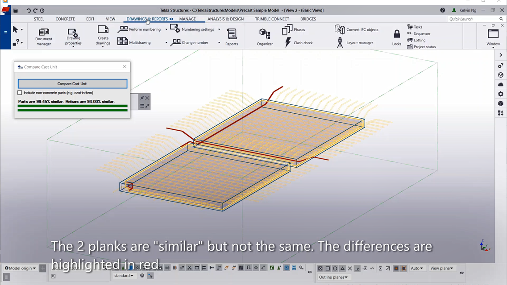Viewport: 507px width, 285px height.
Task: Open the BRIDGES ribbon tab
Action: 308,19
